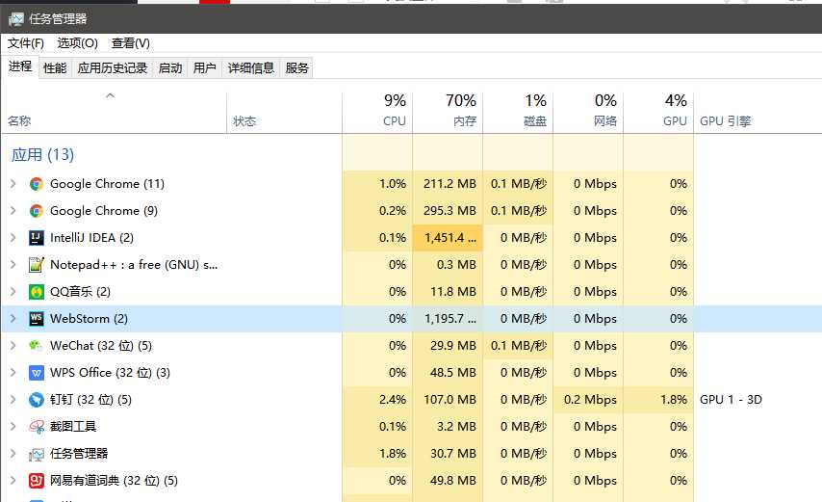Click the 1,451.4 memory value for IntelliJ

450,238
